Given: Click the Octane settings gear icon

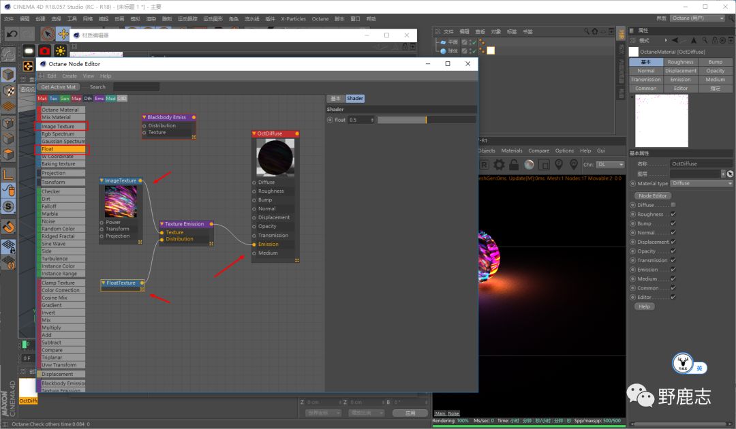Looking at the screenshot, I should click(499, 165).
